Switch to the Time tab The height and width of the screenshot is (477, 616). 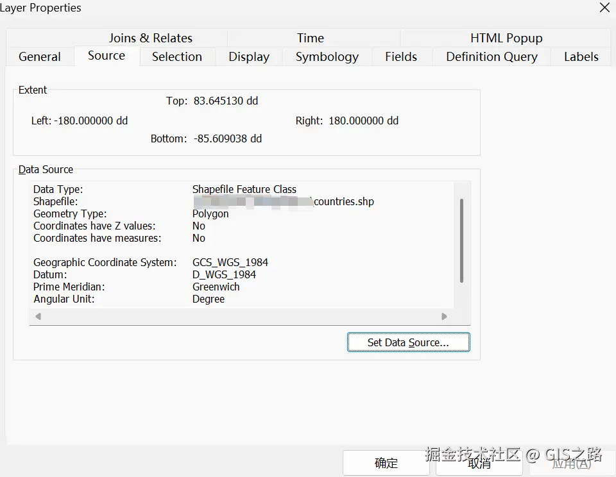click(x=311, y=38)
